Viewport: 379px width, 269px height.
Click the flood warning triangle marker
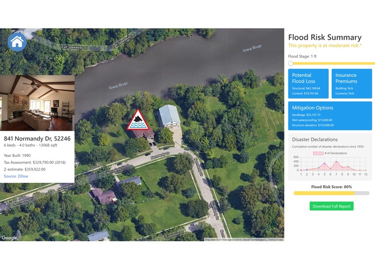(x=138, y=120)
